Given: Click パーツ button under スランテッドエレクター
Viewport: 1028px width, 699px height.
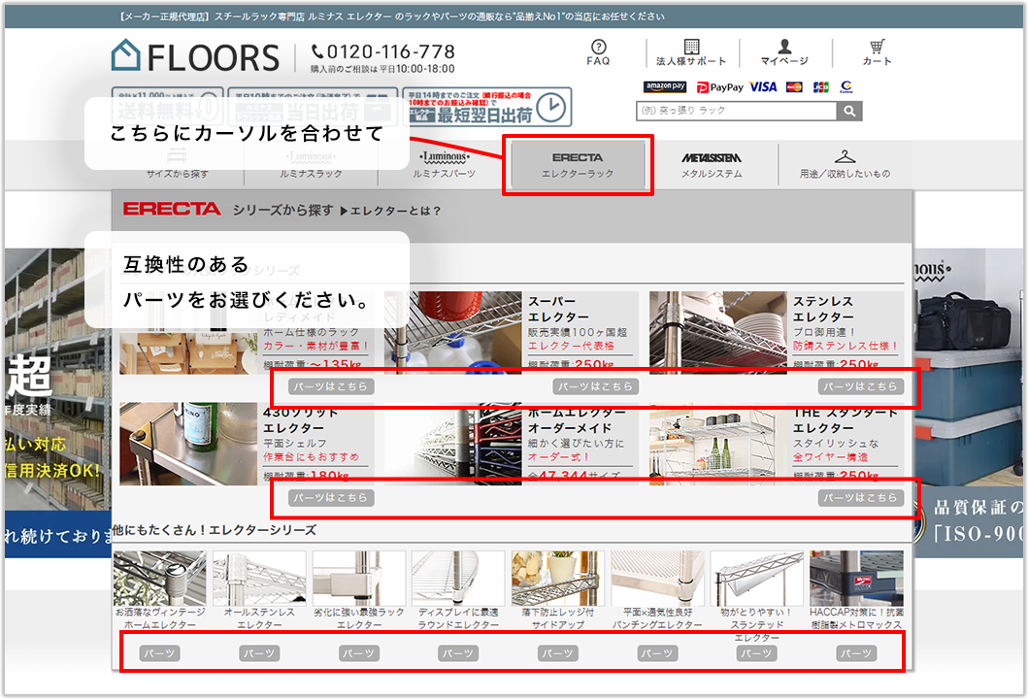Looking at the screenshot, I should 756,653.
